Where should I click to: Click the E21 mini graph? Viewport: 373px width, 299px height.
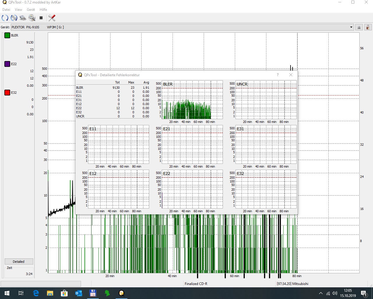click(x=192, y=145)
